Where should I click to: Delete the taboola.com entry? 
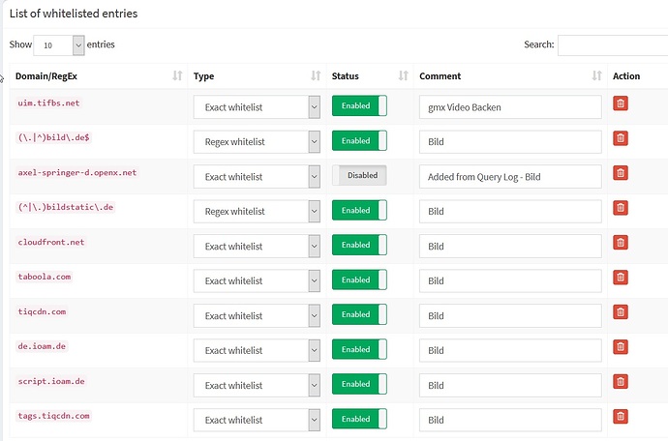(x=621, y=278)
